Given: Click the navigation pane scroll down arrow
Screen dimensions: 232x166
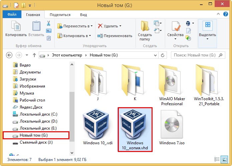Looking at the screenshot, I should 72,153.
